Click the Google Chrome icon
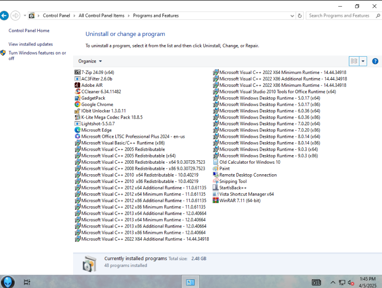The width and height of the screenshot is (382, 288). point(77,104)
